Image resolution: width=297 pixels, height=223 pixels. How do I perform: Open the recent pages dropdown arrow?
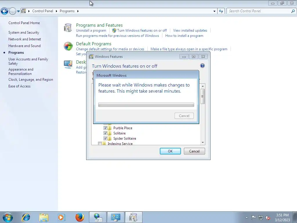coord(18,11)
